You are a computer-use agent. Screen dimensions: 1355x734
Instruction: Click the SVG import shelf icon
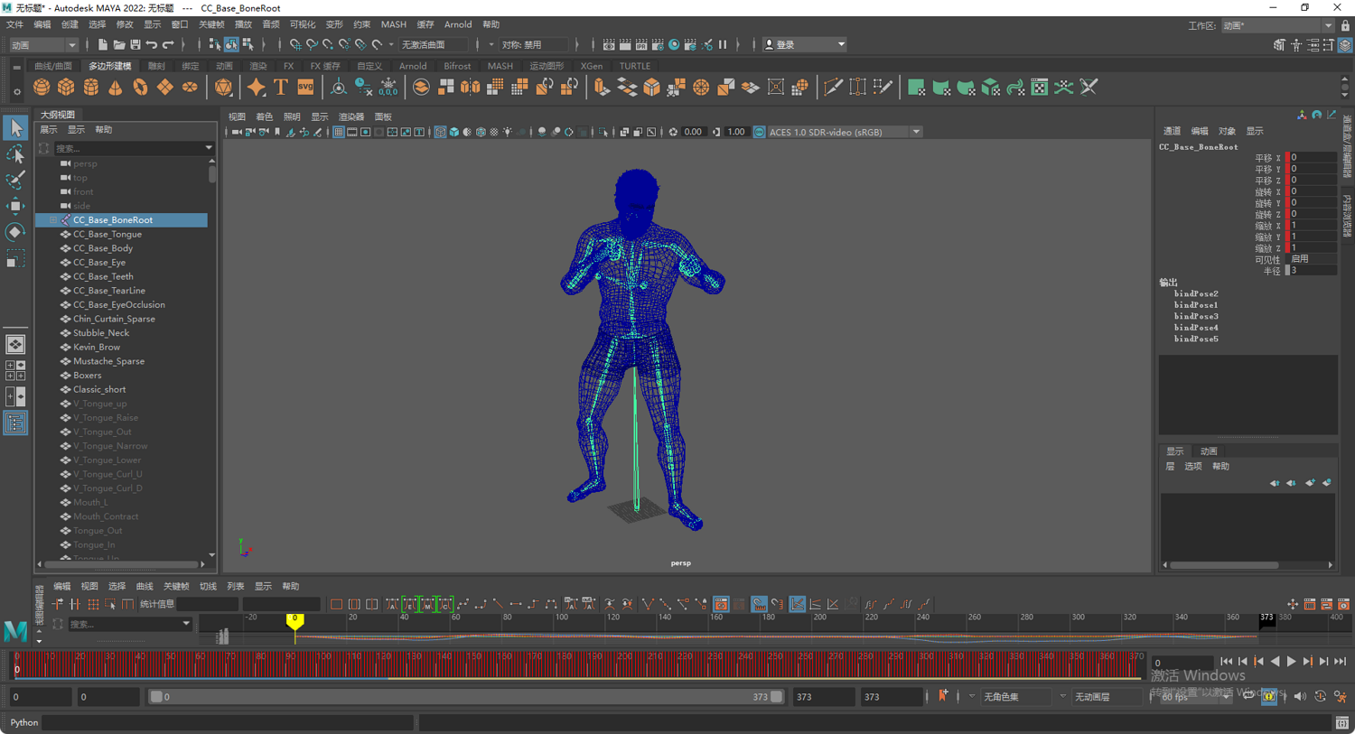305,88
